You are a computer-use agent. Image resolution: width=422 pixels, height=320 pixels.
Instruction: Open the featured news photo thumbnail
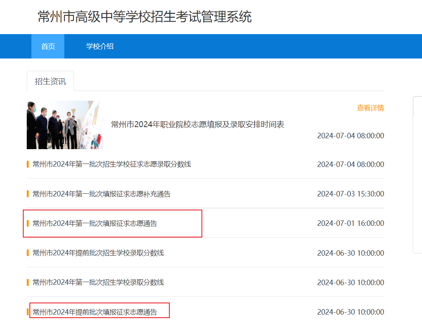[65, 125]
